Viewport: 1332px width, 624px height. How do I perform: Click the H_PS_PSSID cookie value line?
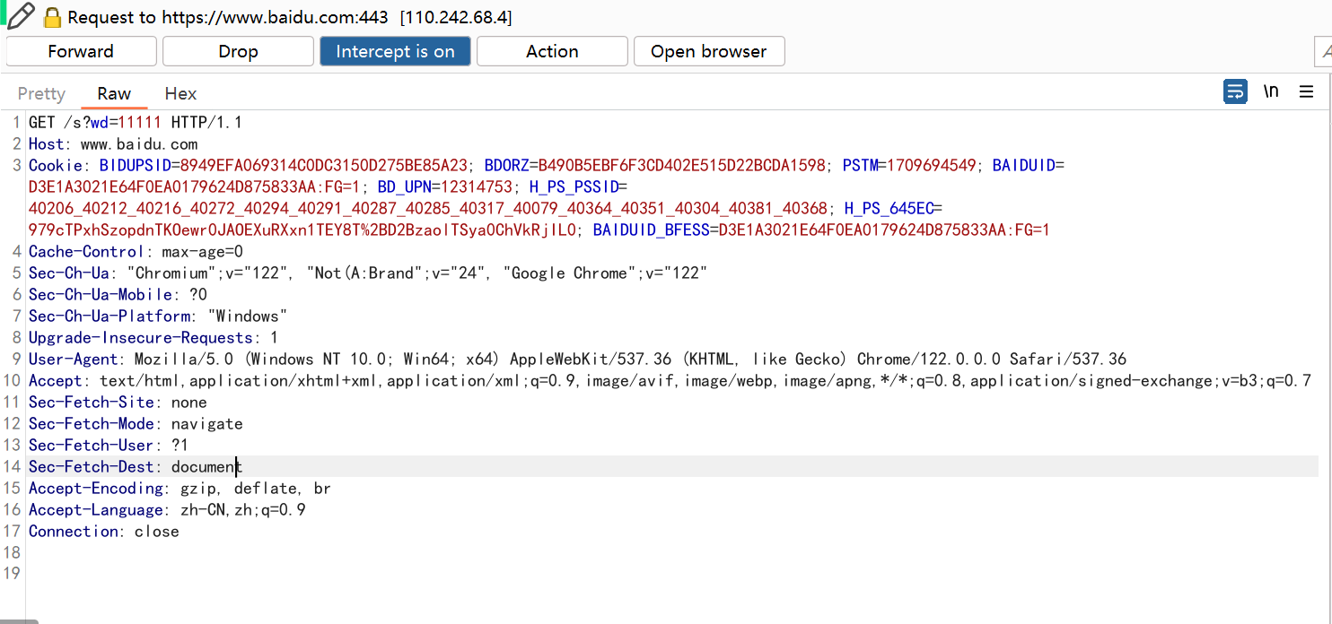point(428,209)
